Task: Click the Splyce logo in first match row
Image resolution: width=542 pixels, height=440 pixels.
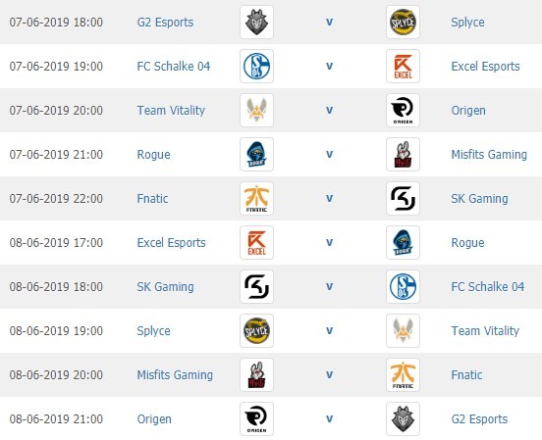Action: click(x=403, y=23)
